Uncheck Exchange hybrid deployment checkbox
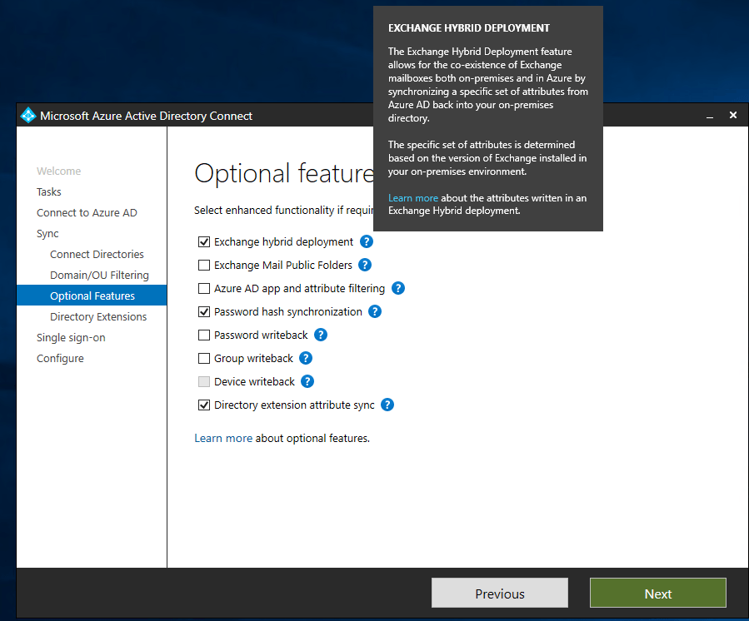 click(x=204, y=242)
